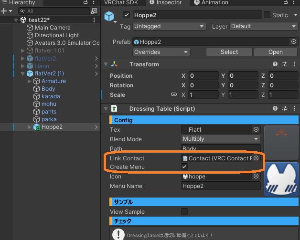Viewport: 300px width, 240px height.
Task: Click the Hierarchy search field
Action: [x=54, y=11]
